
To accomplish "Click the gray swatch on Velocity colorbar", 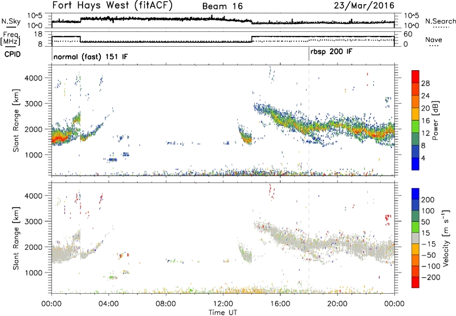I will pyautogui.click(x=416, y=238).
